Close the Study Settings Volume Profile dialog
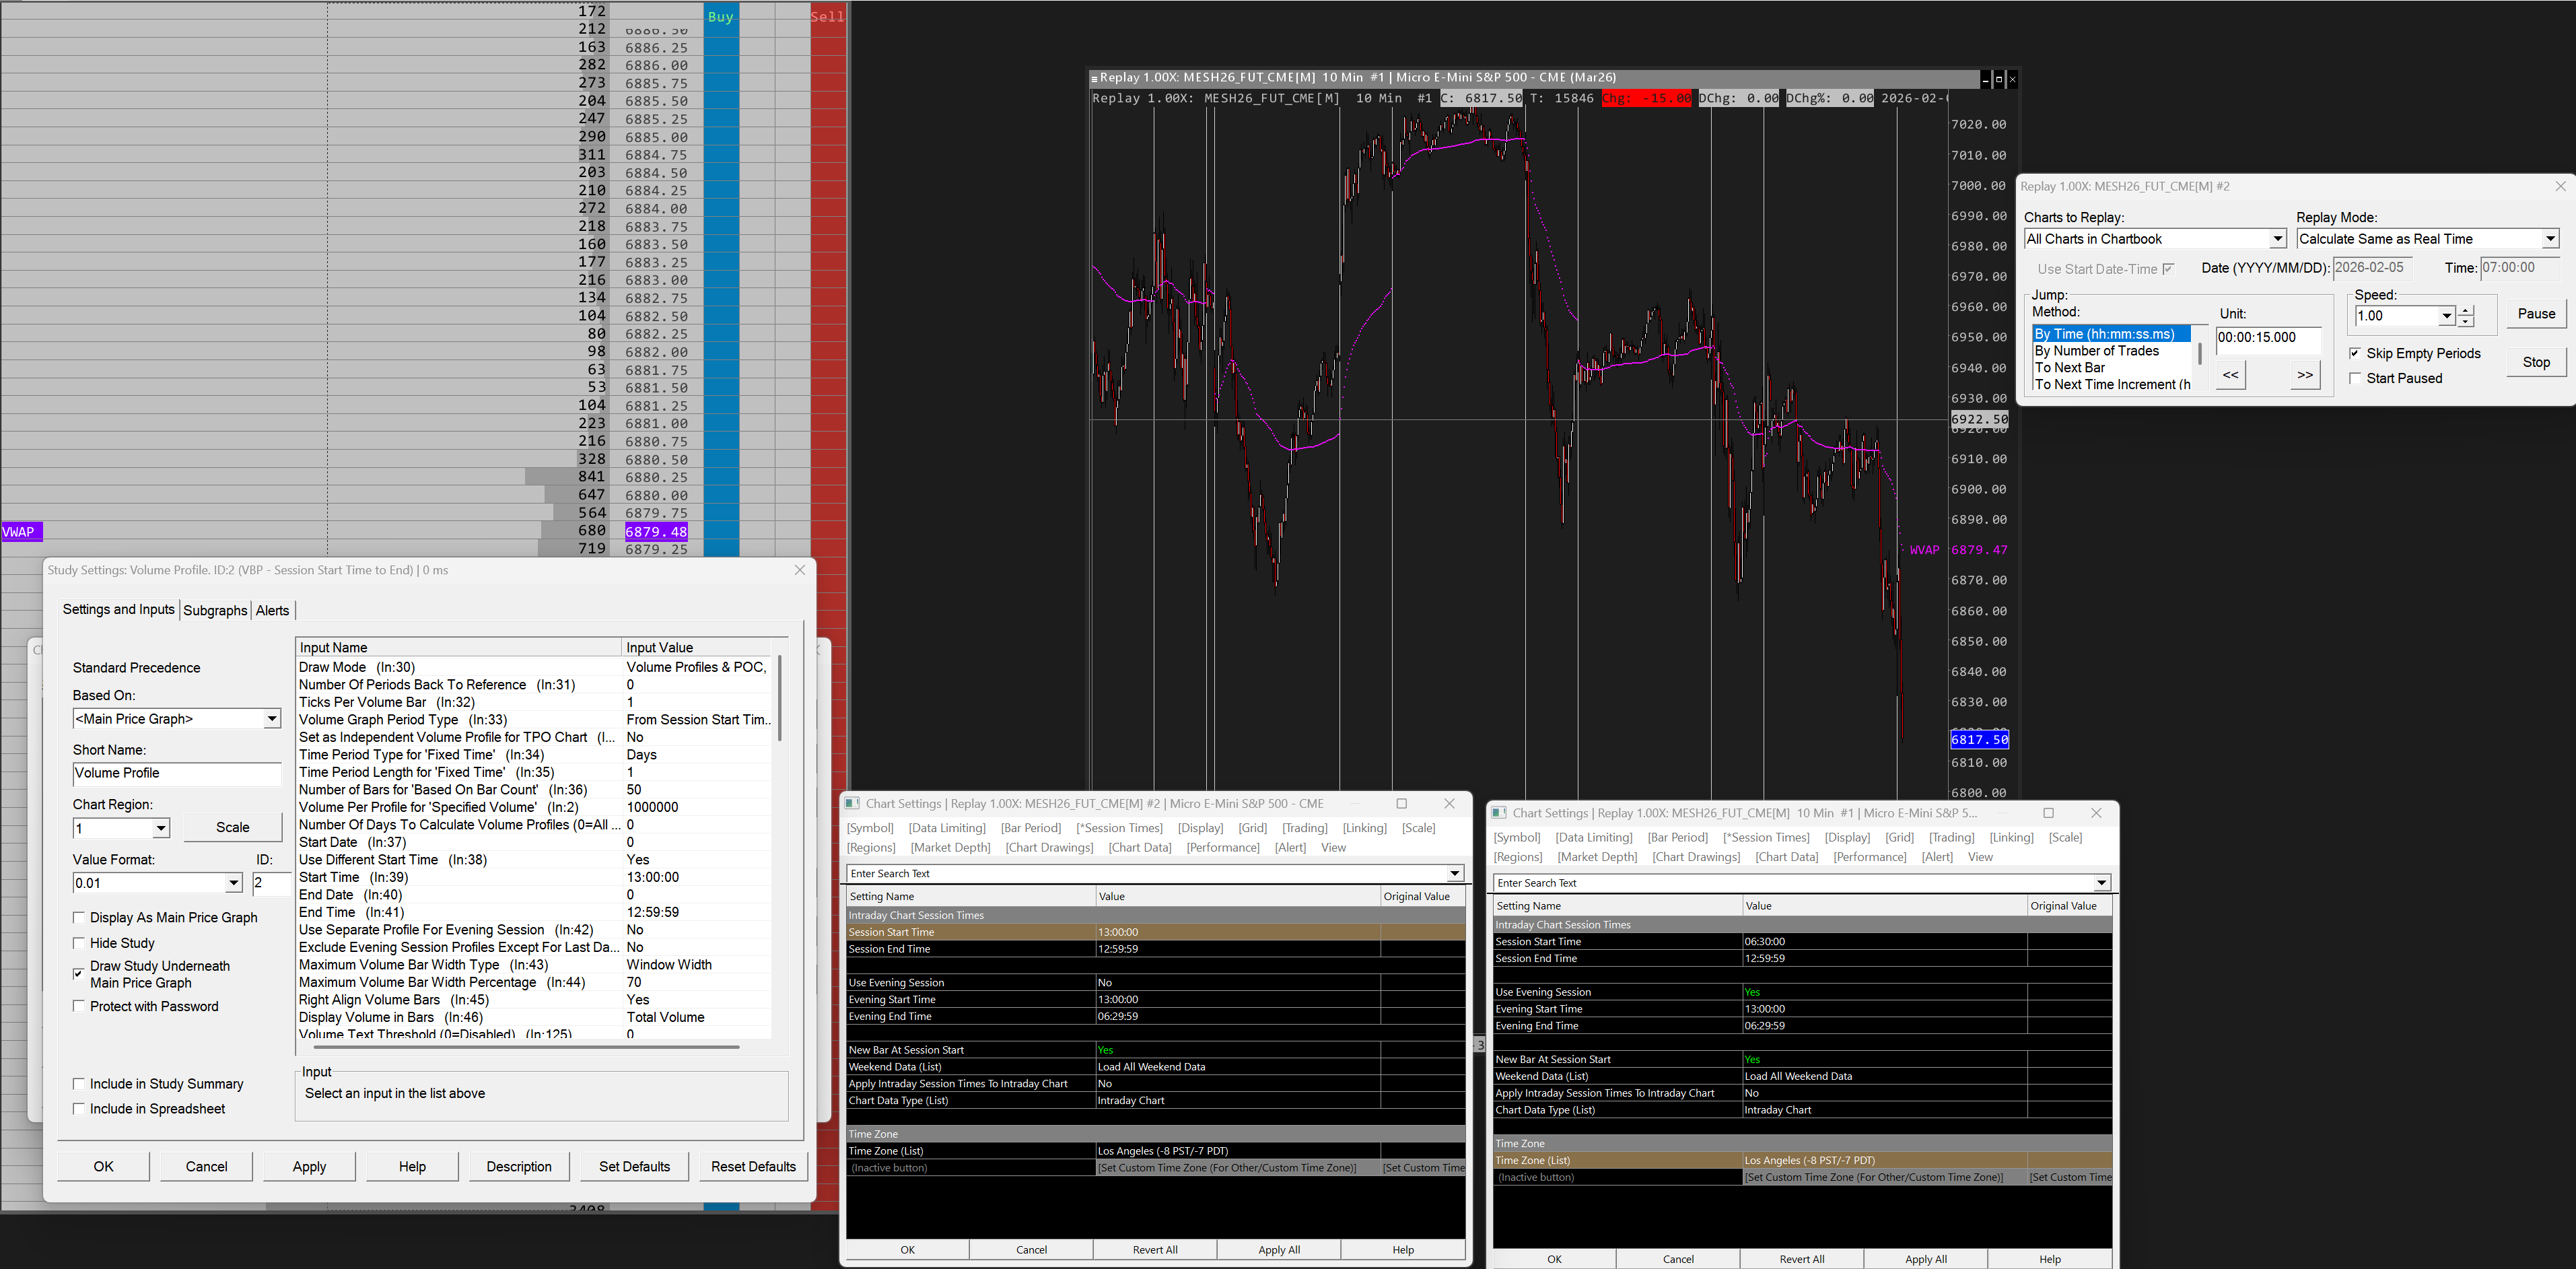2576x1269 pixels. click(799, 570)
